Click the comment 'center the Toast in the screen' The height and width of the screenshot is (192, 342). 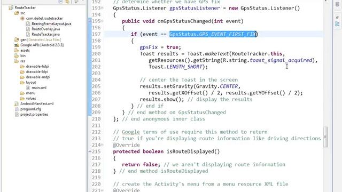click(189, 80)
